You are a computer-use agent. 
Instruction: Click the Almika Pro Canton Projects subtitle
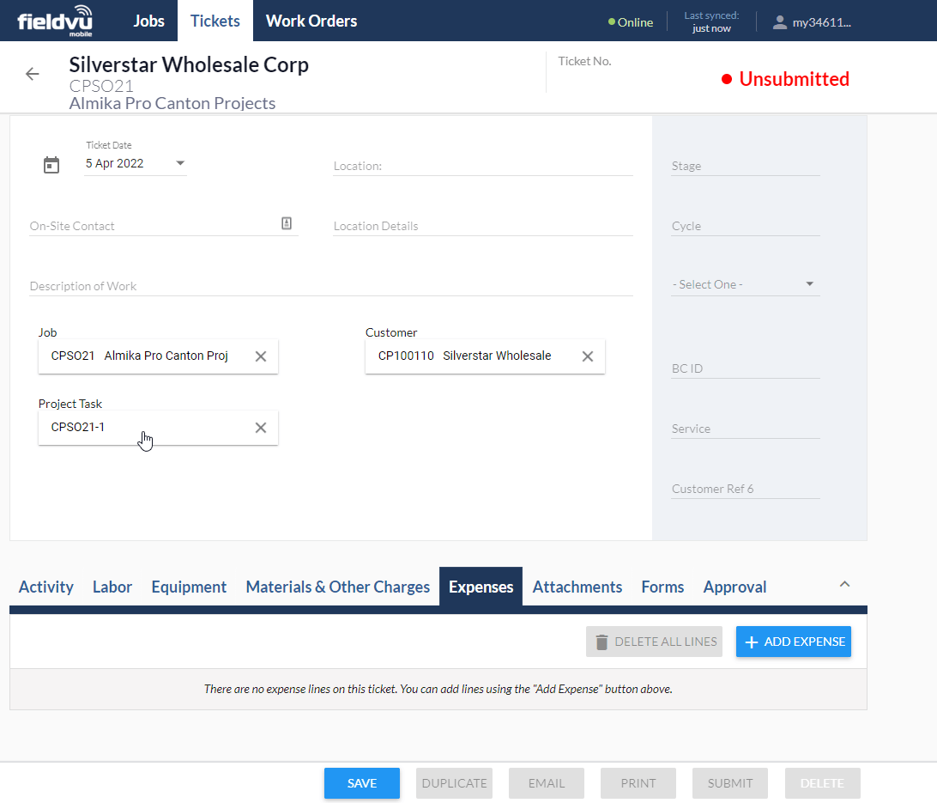[172, 103]
